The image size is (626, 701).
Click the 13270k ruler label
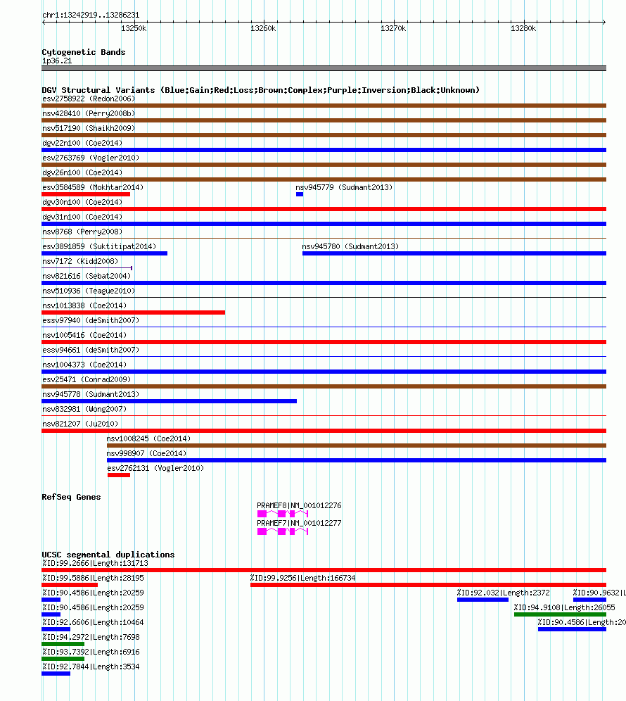[x=393, y=29]
